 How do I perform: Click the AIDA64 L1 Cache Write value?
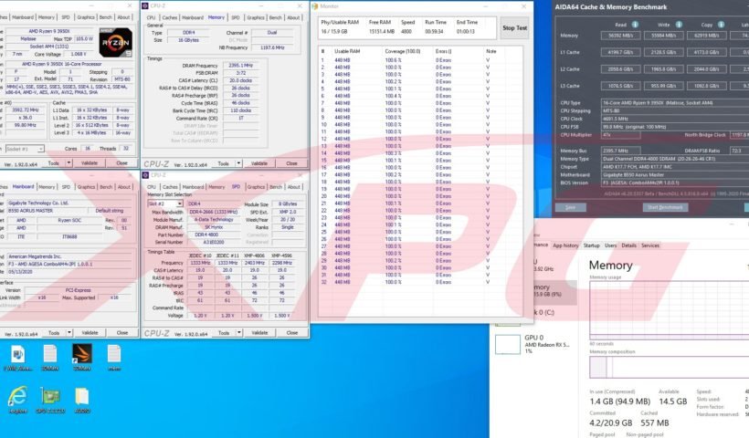(x=663, y=52)
